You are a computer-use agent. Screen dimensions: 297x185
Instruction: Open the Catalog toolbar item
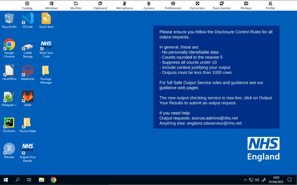[27, 5]
